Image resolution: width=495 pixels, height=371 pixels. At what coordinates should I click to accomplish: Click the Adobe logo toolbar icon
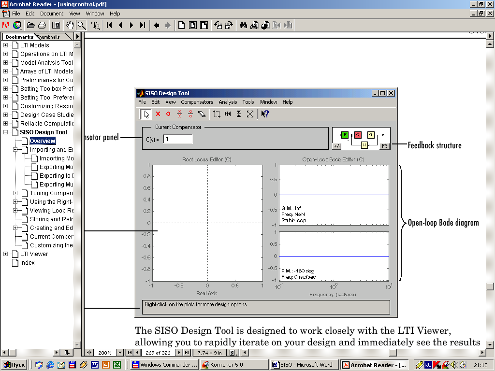(x=6, y=25)
